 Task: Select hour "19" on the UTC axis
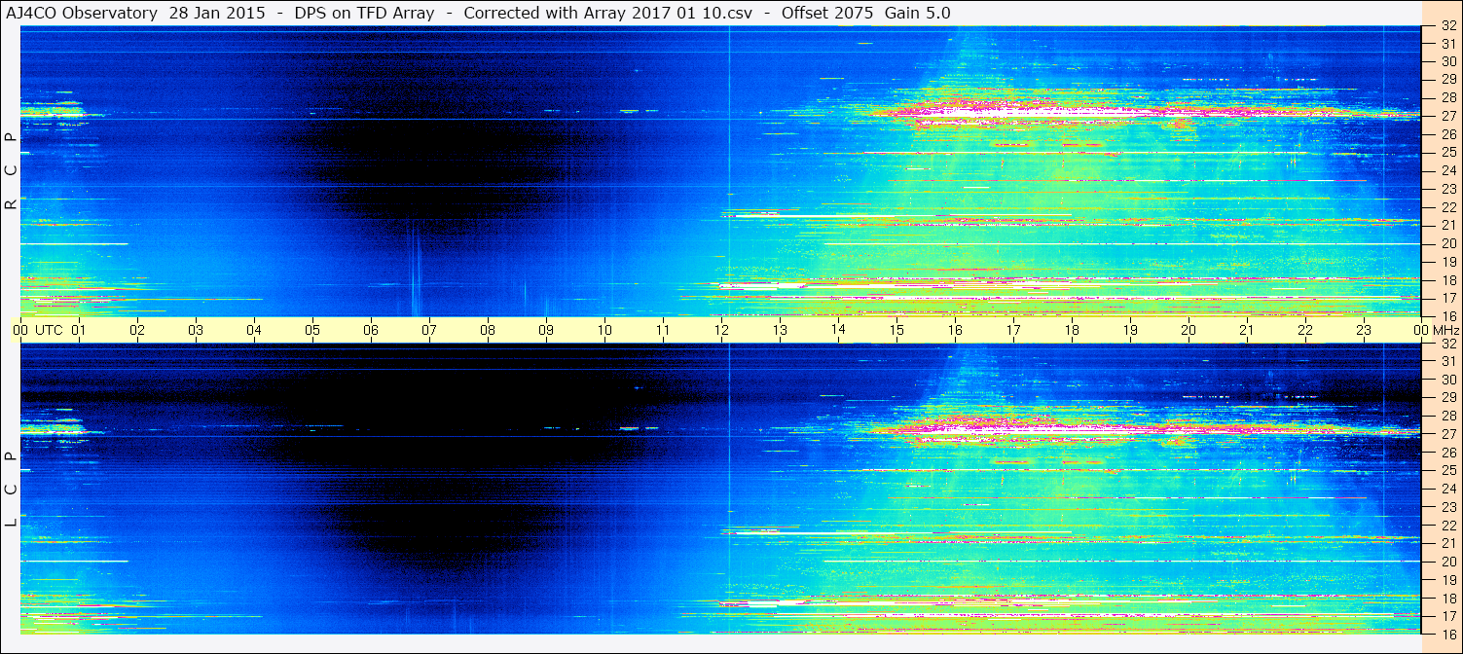click(1130, 330)
